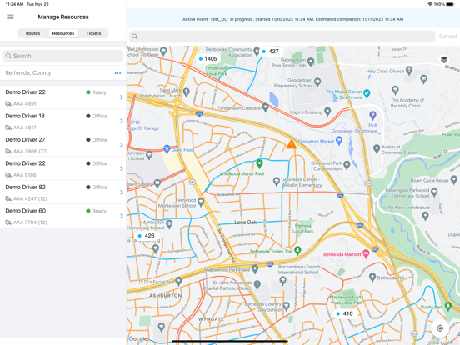The width and height of the screenshot is (460, 345).
Task: Select the orange warning triangle marker
Action: (292, 144)
